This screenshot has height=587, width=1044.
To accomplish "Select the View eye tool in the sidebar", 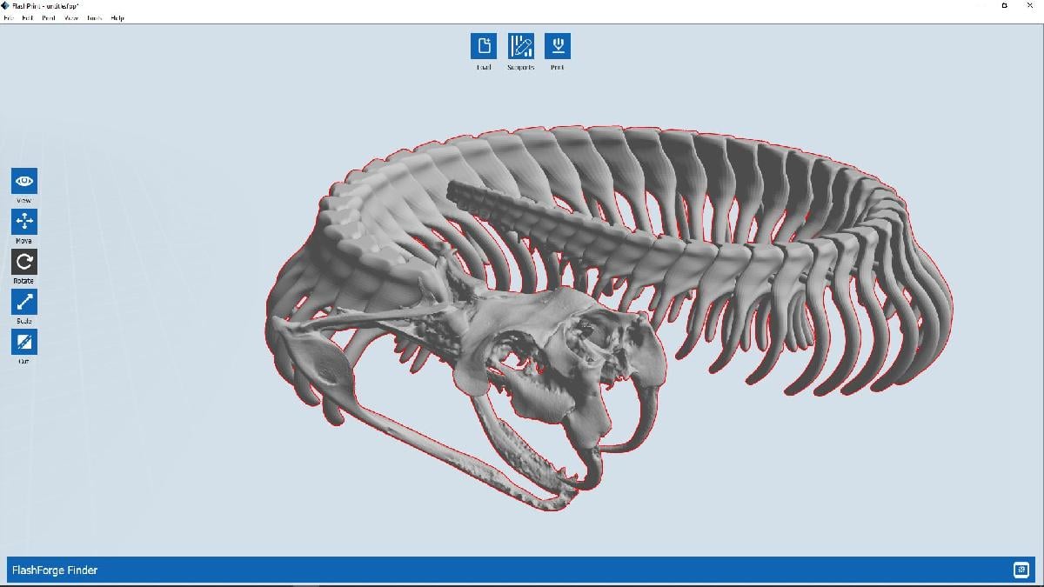I will click(x=24, y=181).
